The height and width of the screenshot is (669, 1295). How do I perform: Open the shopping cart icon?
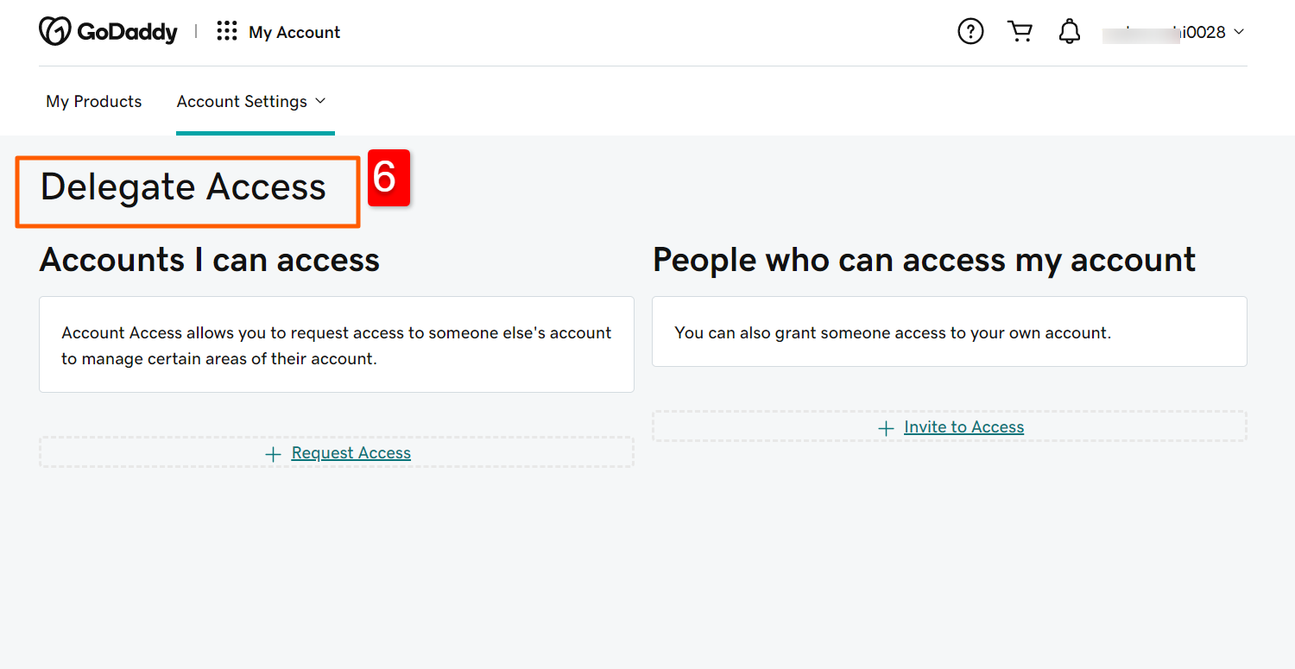(1020, 31)
